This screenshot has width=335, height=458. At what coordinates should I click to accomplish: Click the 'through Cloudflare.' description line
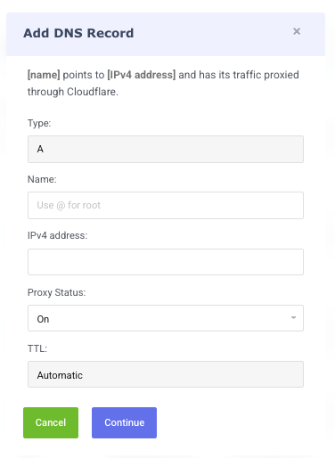73,92
